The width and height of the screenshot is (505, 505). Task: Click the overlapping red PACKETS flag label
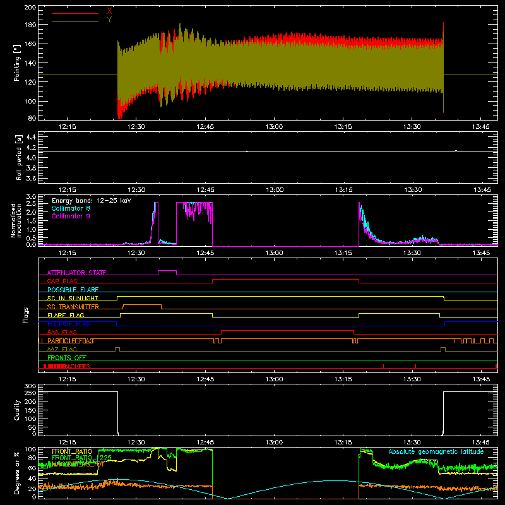point(67,367)
